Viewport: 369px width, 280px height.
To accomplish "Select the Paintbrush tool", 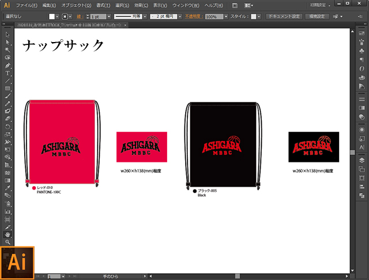I will pyautogui.click(x=7, y=96).
